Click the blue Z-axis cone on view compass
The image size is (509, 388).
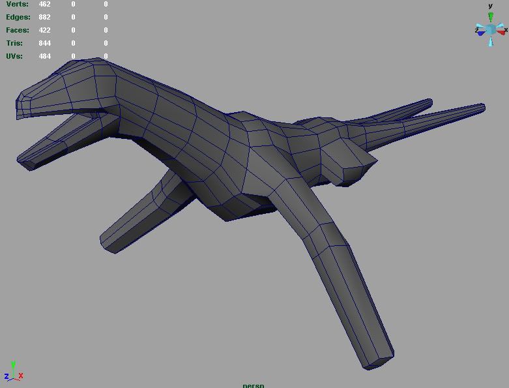point(482,33)
